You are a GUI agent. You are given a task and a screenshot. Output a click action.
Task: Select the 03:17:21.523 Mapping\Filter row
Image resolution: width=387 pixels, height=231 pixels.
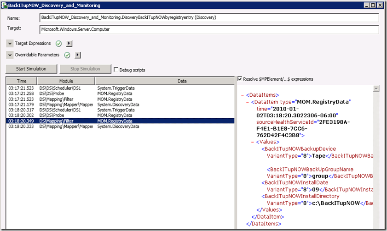pos(120,99)
